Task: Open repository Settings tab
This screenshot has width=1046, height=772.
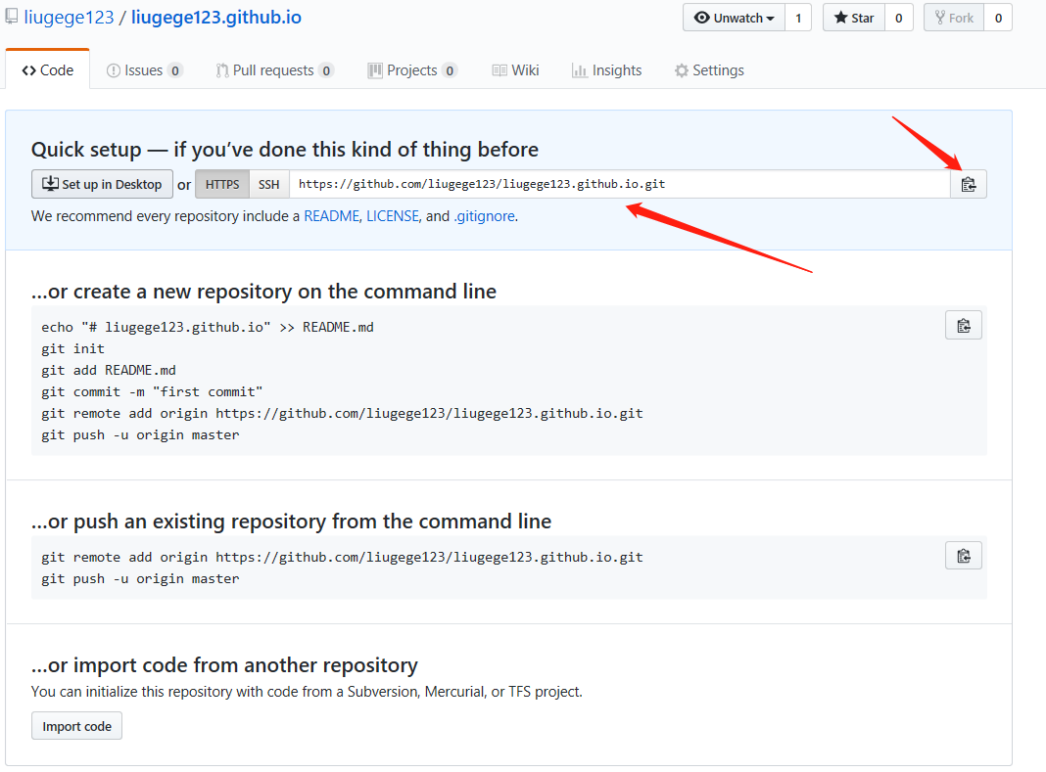Action: click(x=709, y=70)
